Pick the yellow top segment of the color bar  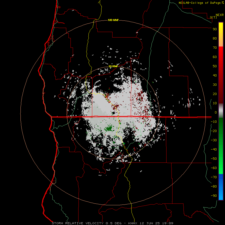coord(221,34)
